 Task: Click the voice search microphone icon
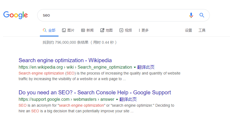click(x=191, y=15)
